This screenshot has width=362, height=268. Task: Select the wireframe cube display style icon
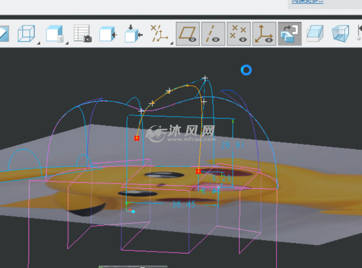click(x=26, y=33)
